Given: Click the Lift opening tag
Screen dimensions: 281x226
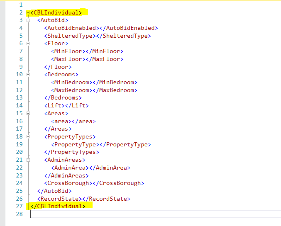Looking at the screenshot, I should click(54, 105).
